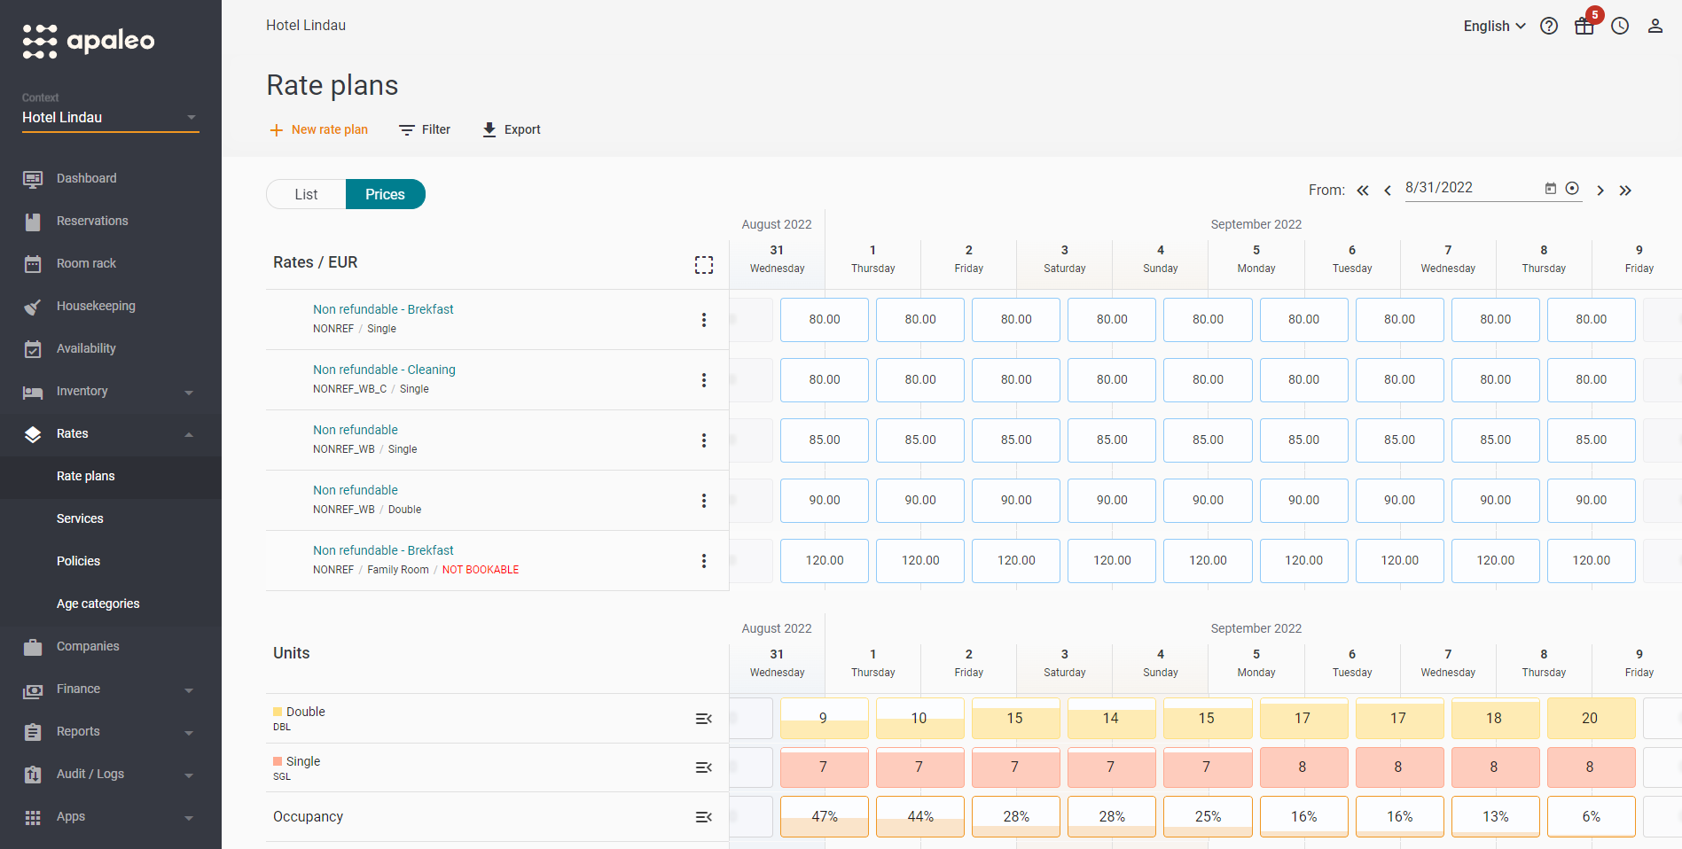The image size is (1682, 849).
Task: Toggle the Occupancy row options
Action: tap(703, 816)
